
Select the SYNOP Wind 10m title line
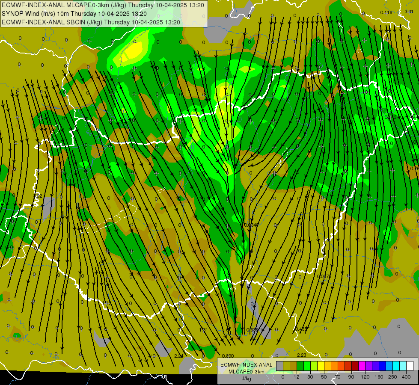coord(74,14)
